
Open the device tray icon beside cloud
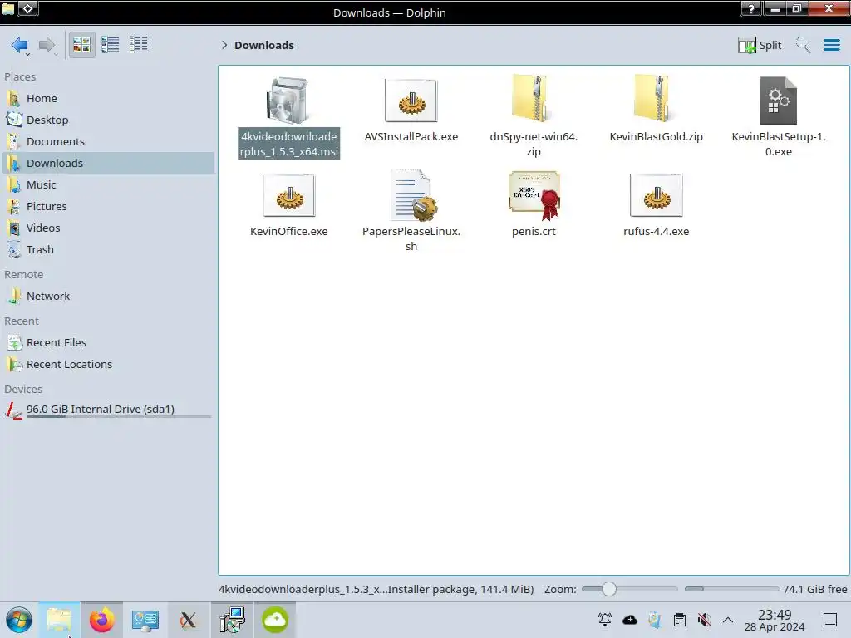point(655,620)
